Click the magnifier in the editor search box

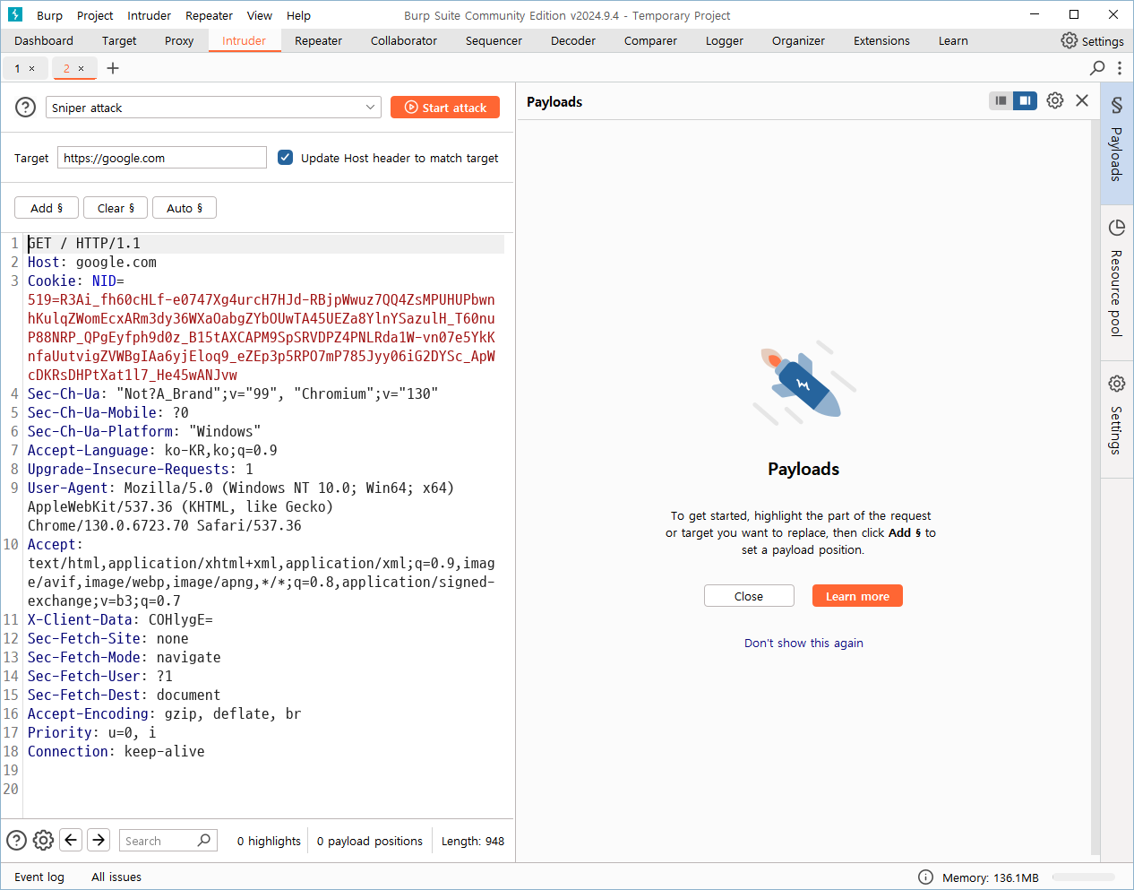(204, 840)
